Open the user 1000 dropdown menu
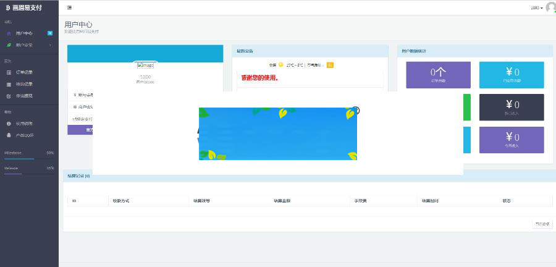 [x=536, y=7]
